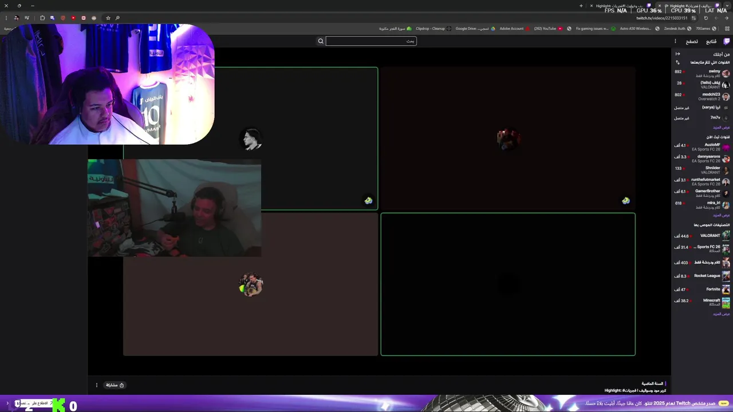
Task: Open swimy channel in sidebar
Action: click(702, 73)
